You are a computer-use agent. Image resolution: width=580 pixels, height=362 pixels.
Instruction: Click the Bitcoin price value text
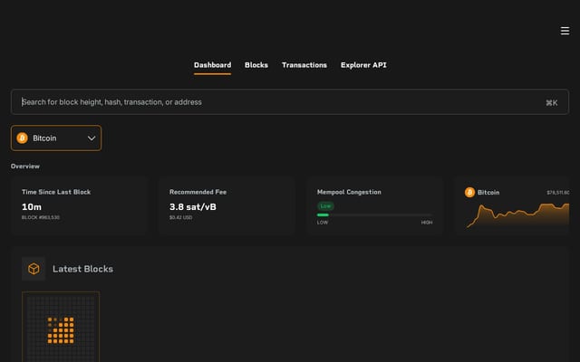pyautogui.click(x=558, y=193)
